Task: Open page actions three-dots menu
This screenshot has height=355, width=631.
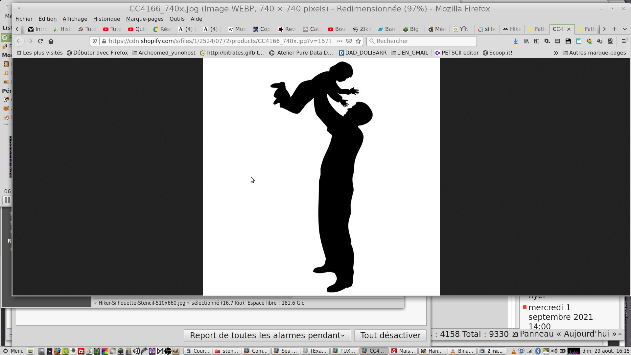Action: point(340,41)
